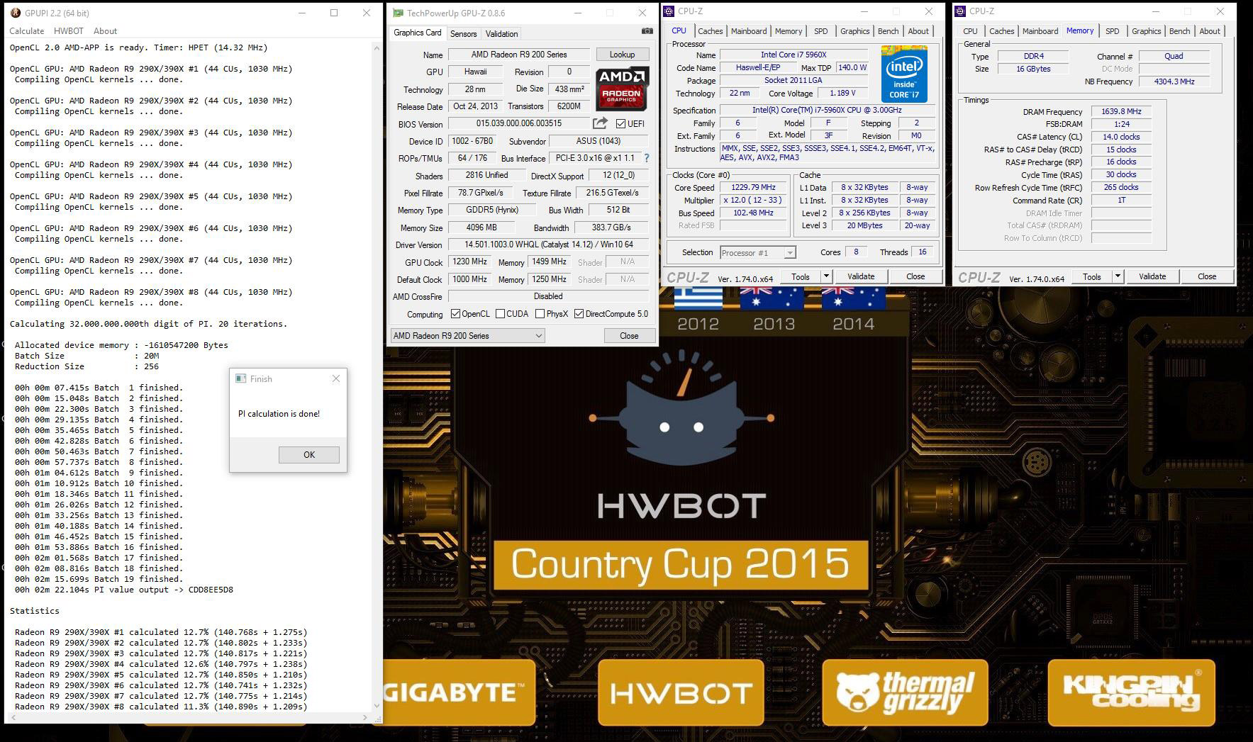This screenshot has width=1253, height=742.
Task: Click the DRAM Frequency value 1639.8 MHz
Action: (1121, 111)
